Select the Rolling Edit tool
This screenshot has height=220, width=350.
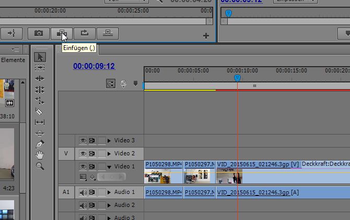click(40, 90)
